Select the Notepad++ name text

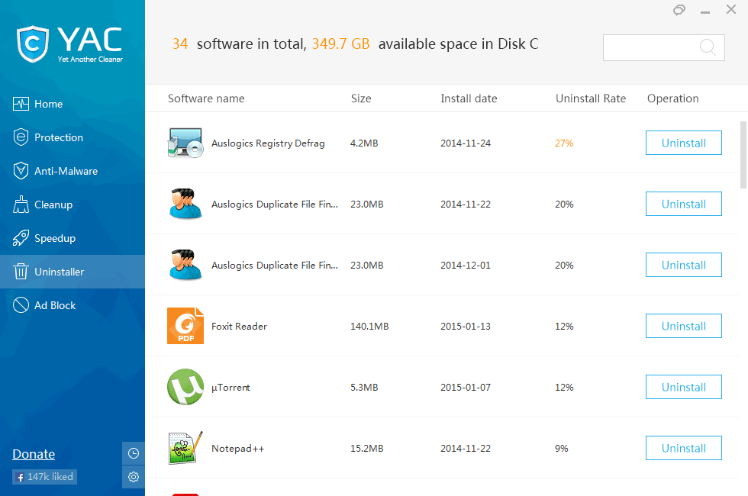(x=237, y=449)
